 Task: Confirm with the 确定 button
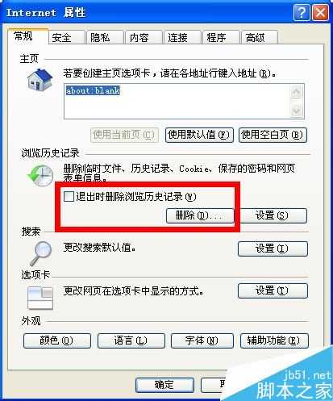point(164,385)
